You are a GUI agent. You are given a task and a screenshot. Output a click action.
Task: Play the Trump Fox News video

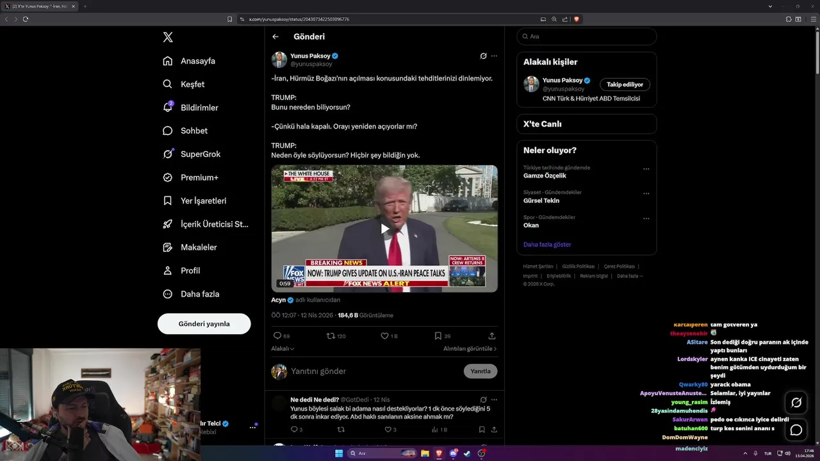pos(384,229)
